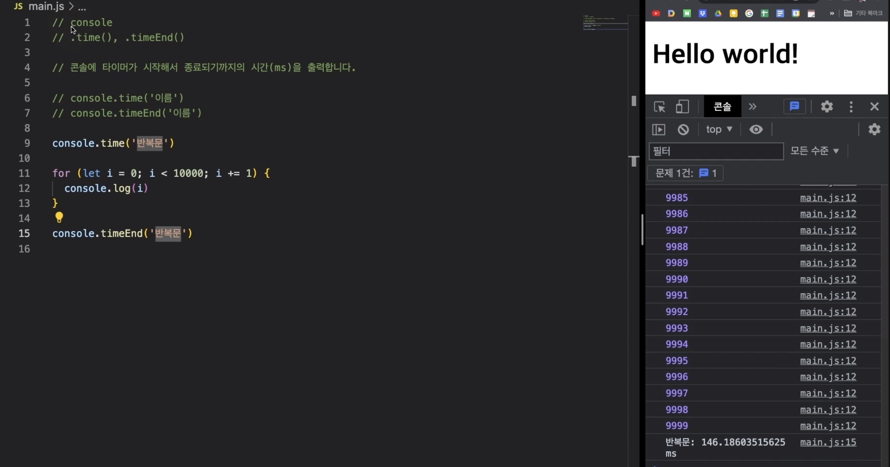Screen dimensions: 890x467
Task: Click the eye live expression icon
Action: pos(756,129)
